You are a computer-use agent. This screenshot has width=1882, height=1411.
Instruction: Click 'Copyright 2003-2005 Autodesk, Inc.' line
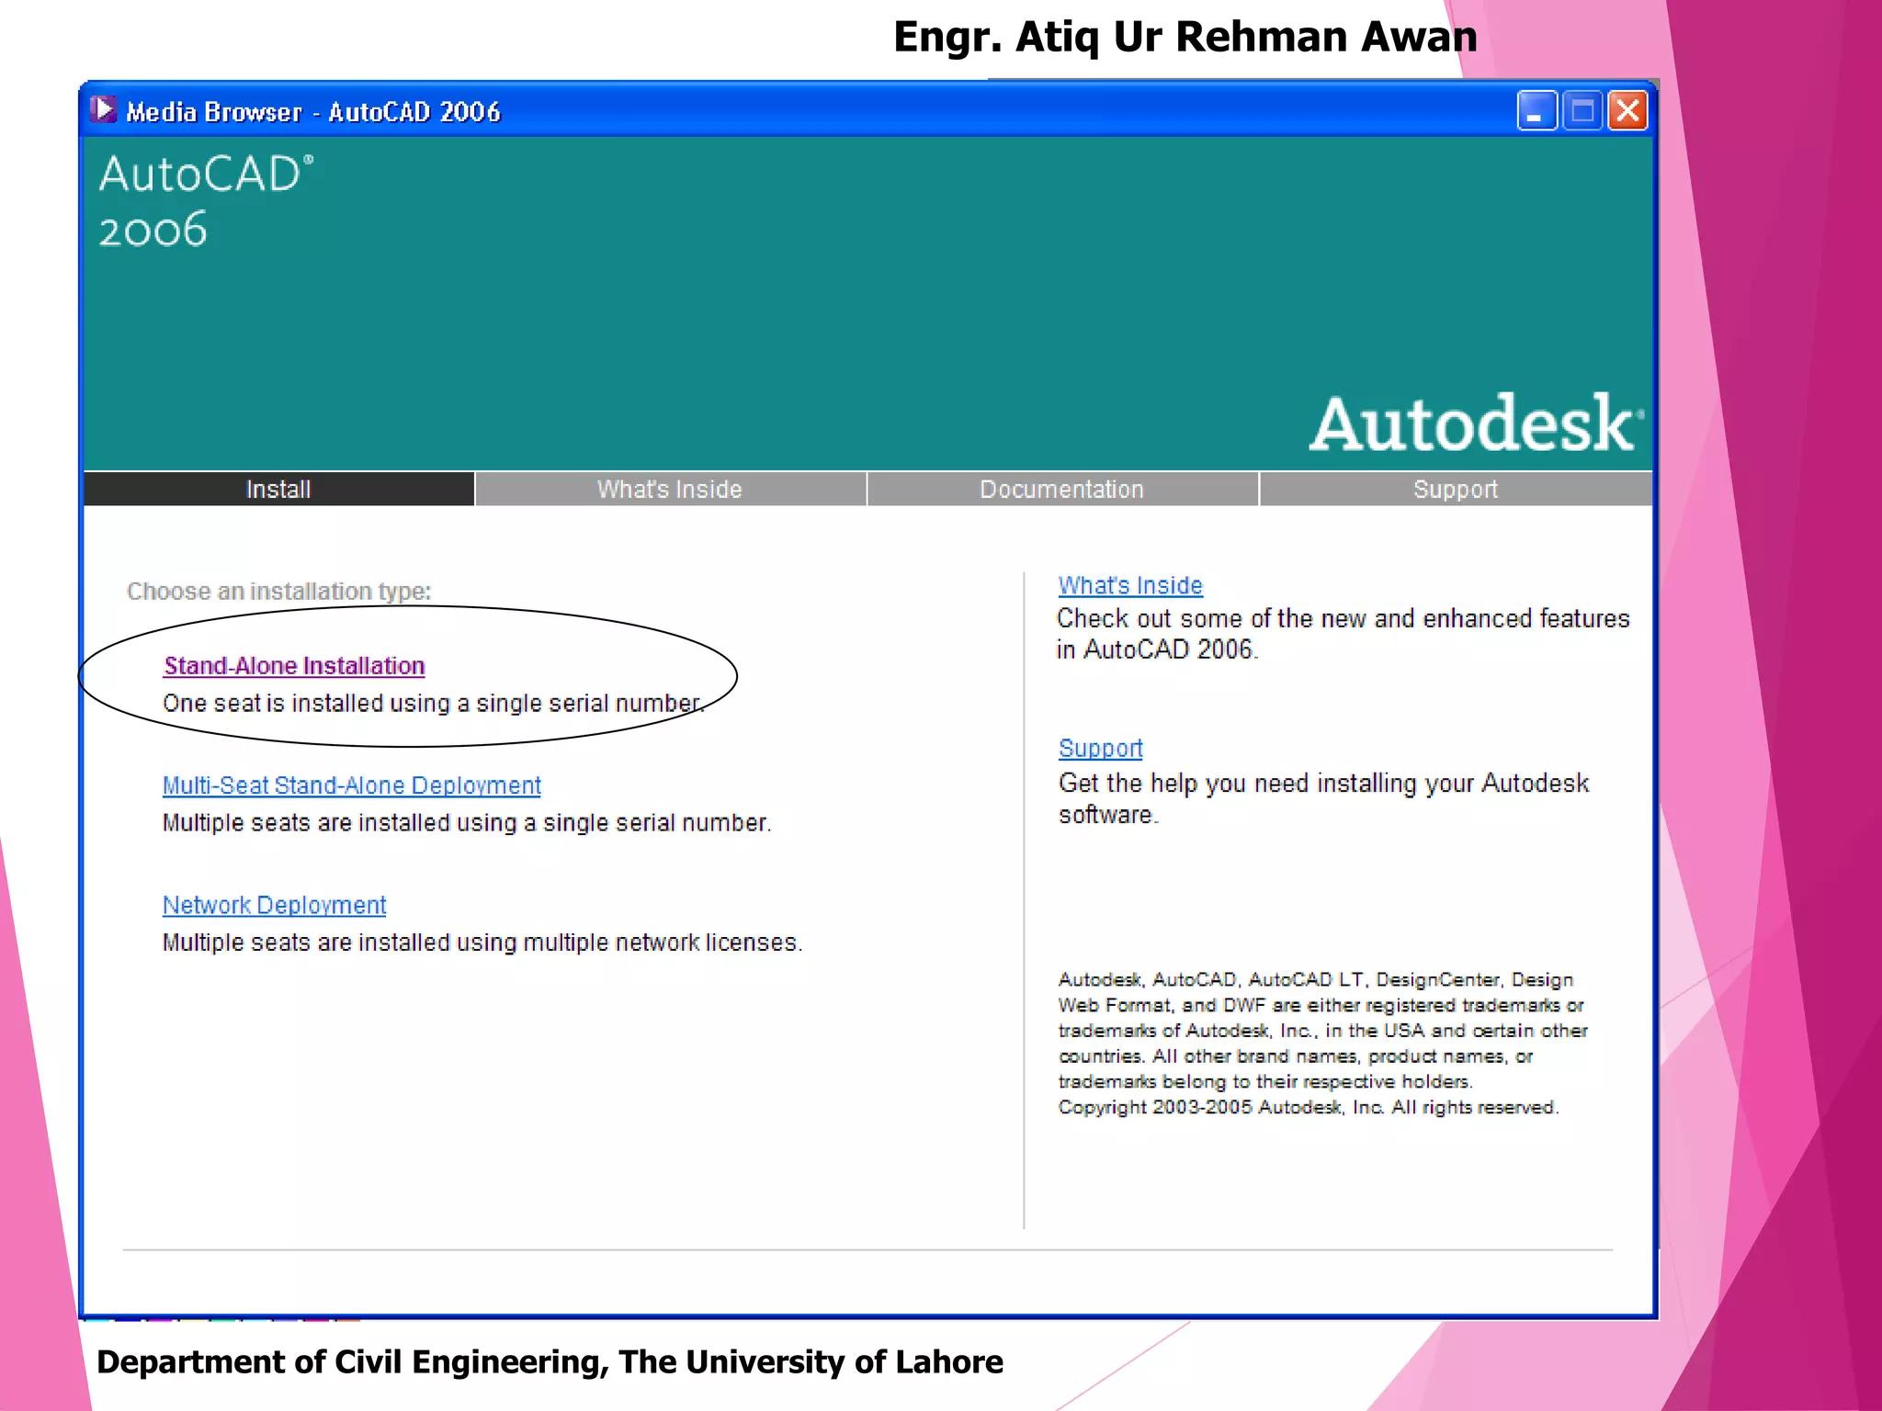pyautogui.click(x=1309, y=1108)
